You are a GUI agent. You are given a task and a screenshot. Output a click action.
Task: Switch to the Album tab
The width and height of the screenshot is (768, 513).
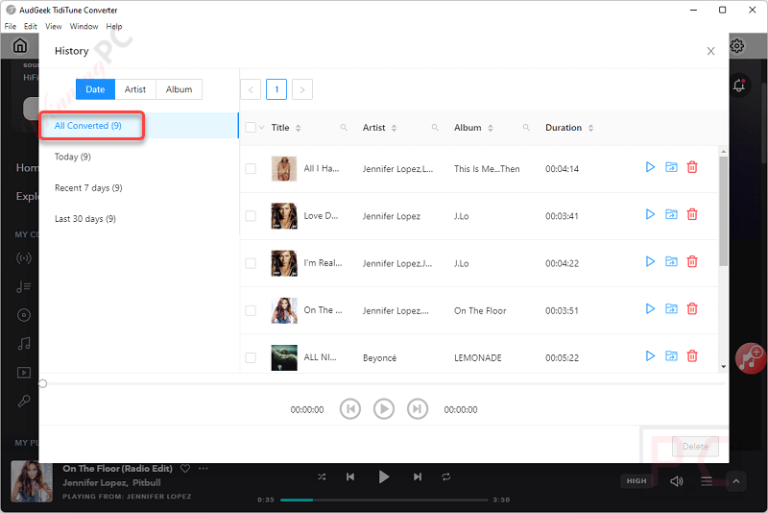179,89
